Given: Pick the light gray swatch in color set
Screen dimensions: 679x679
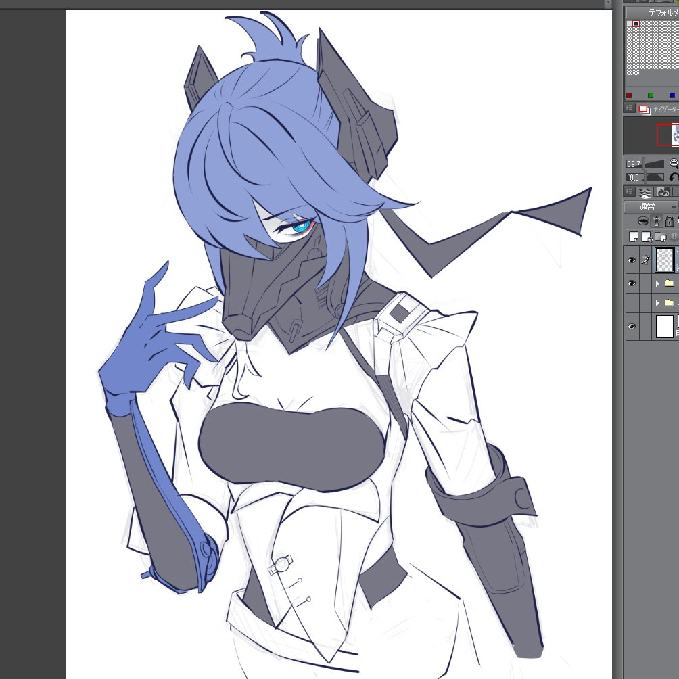Looking at the screenshot, I should (x=629, y=24).
